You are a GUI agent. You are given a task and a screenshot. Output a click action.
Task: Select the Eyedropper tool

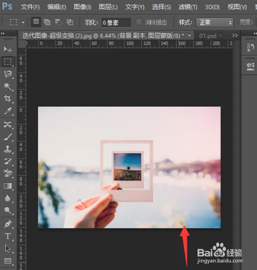(x=8, y=111)
